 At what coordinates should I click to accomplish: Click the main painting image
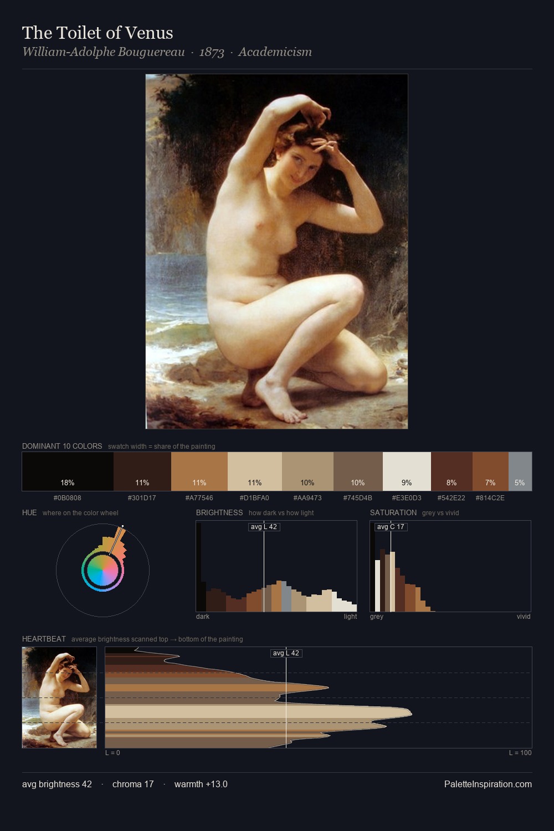[x=276, y=252]
